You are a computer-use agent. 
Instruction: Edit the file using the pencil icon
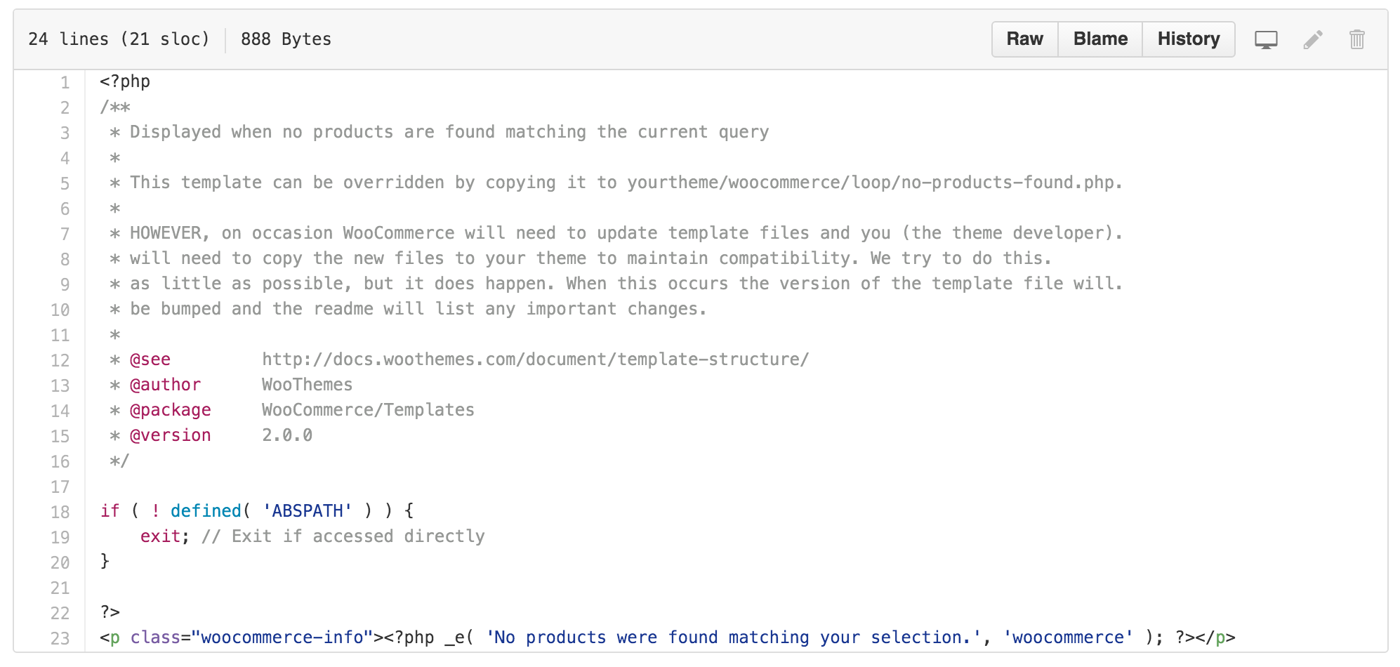coord(1312,39)
